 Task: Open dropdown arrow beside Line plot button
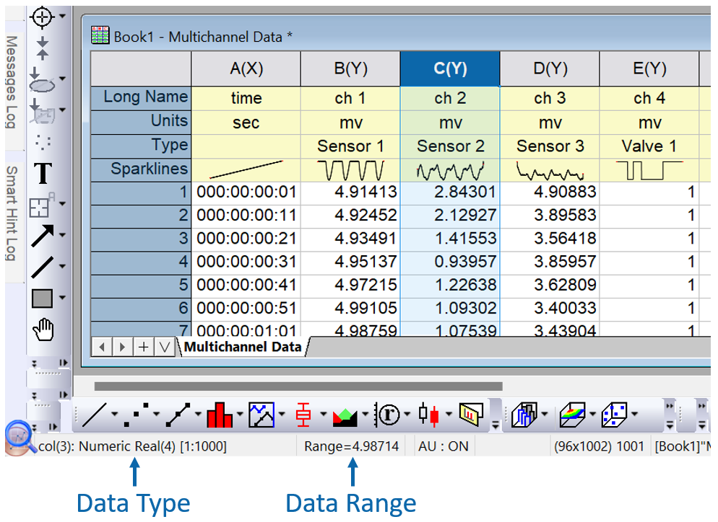114,415
